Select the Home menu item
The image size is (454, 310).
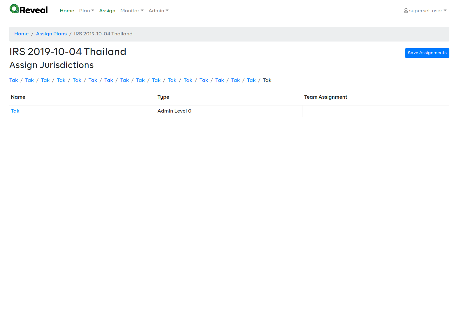pyautogui.click(x=67, y=10)
